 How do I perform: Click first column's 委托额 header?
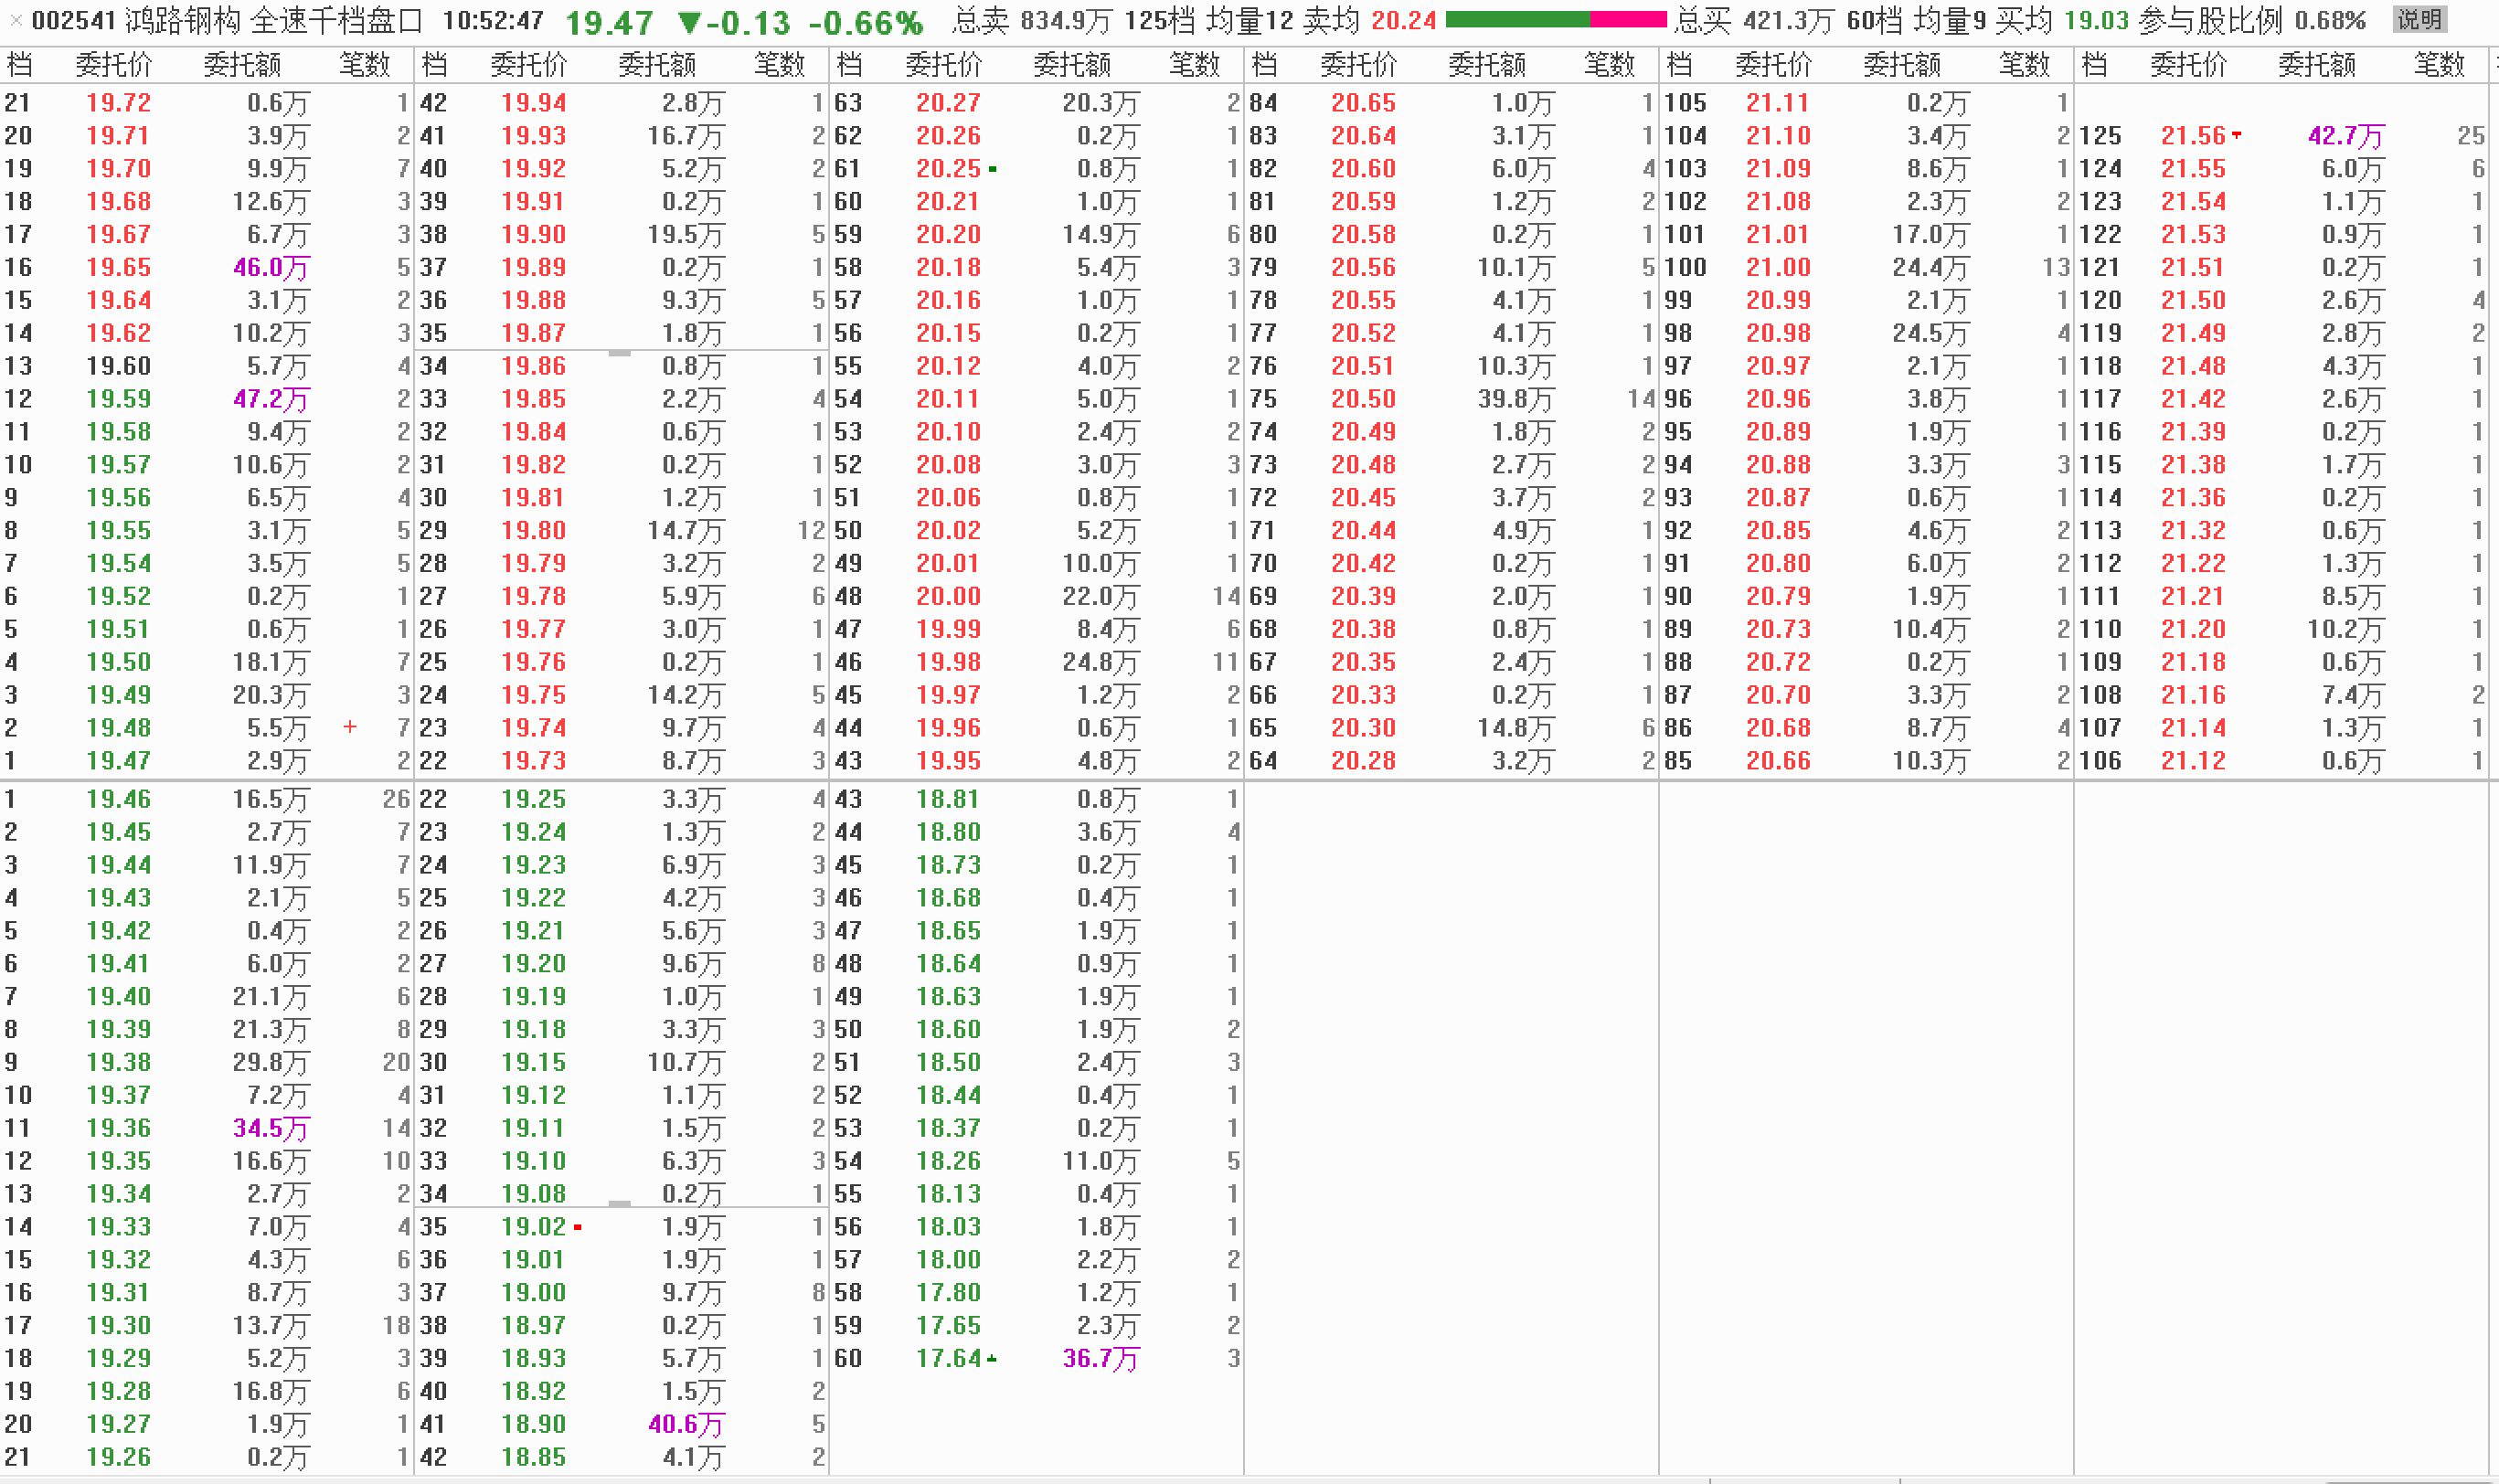(242, 65)
